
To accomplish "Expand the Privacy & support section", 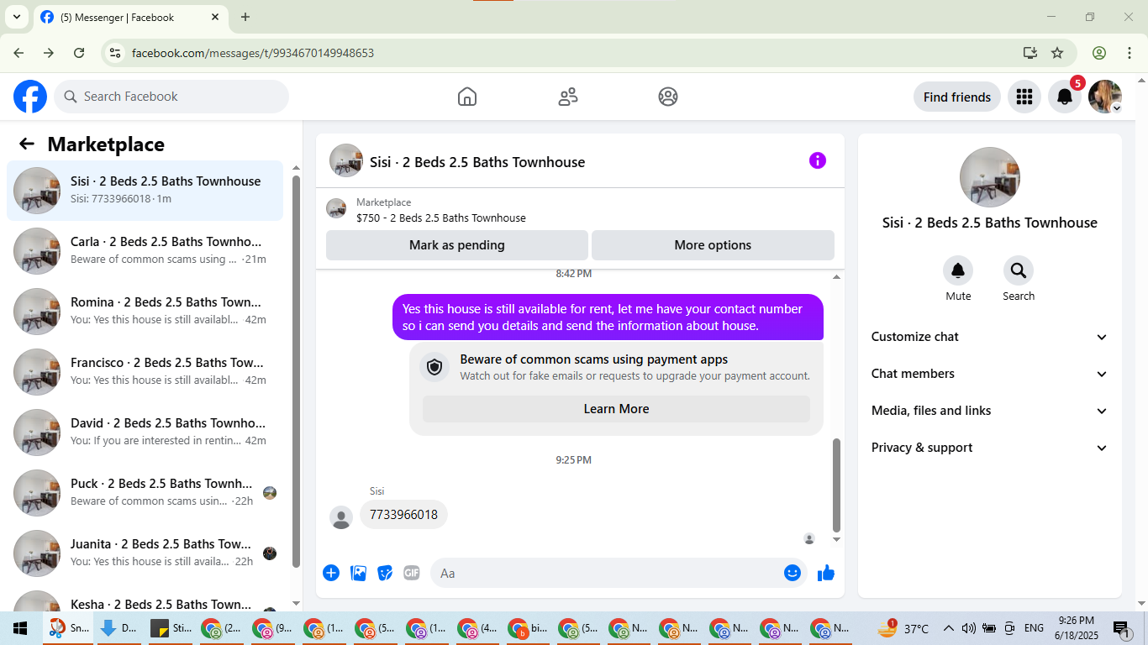I will [989, 448].
